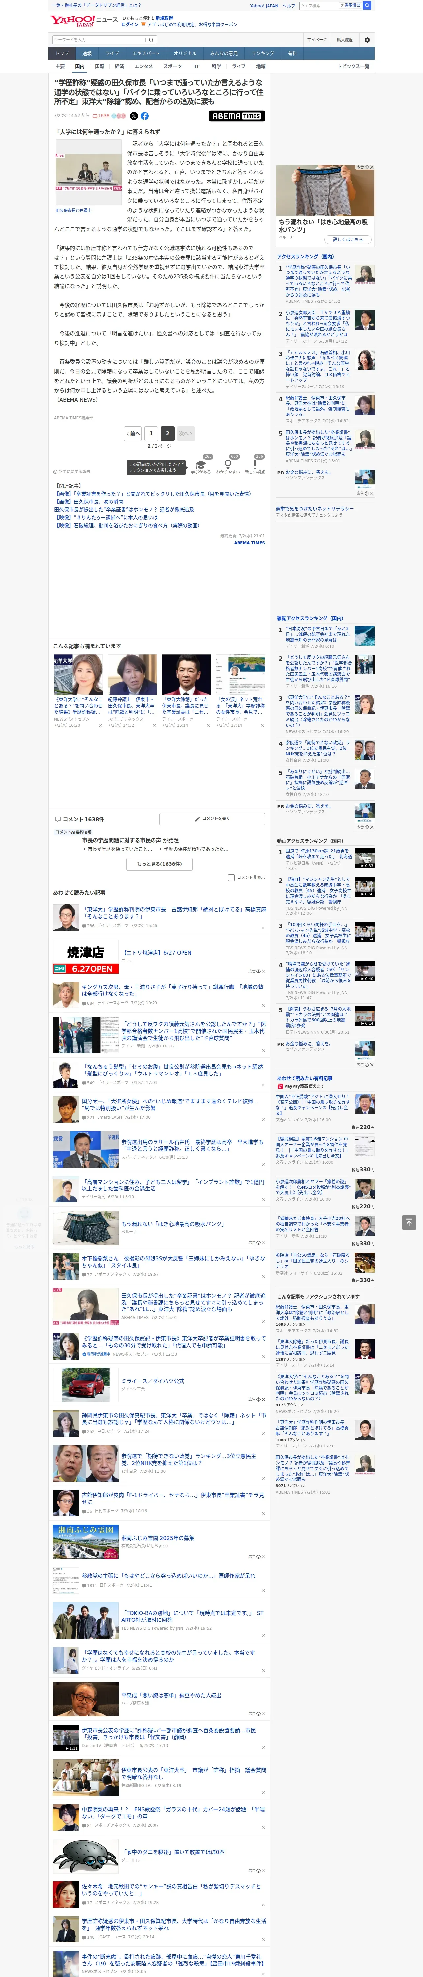
Task: Open related link 田久保市長、涙の瞬間
Action: (x=88, y=502)
